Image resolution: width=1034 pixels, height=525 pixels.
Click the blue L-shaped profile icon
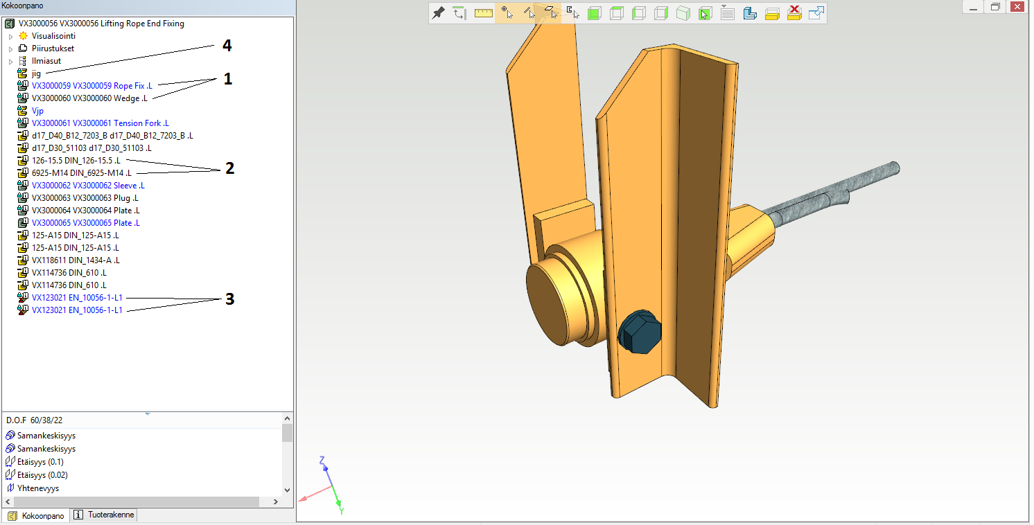click(749, 14)
